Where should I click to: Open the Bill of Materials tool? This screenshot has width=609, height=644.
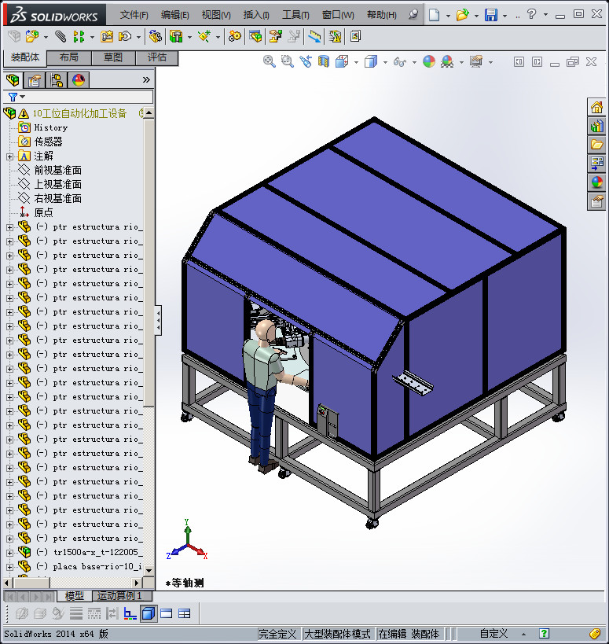tap(255, 36)
